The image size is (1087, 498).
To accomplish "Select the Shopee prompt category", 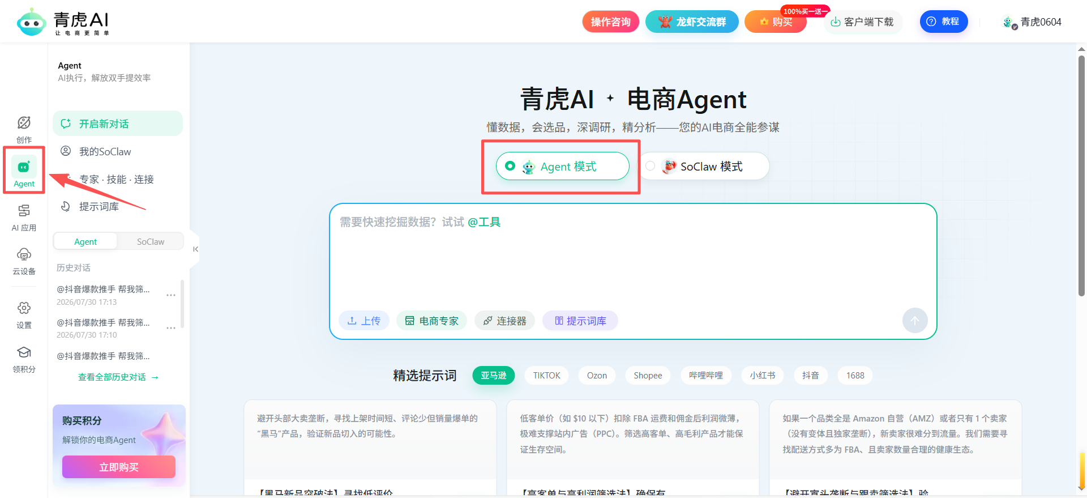I will (x=648, y=375).
